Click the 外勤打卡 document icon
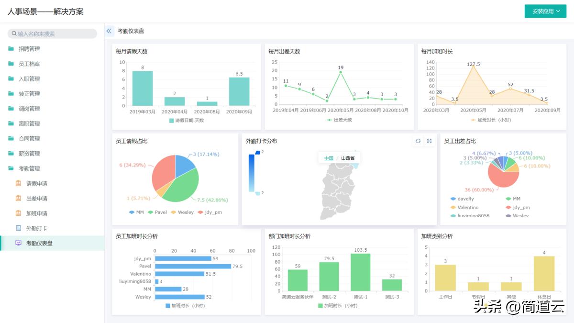Viewport: 574px width, 323px height. [19, 228]
